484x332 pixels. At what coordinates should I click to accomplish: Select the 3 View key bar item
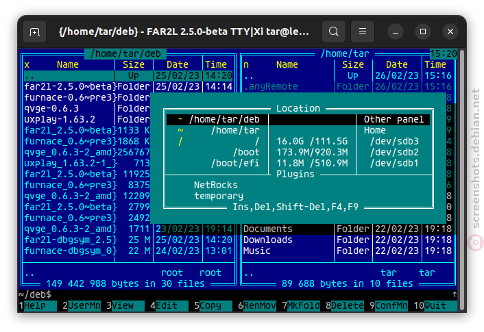[x=125, y=305]
